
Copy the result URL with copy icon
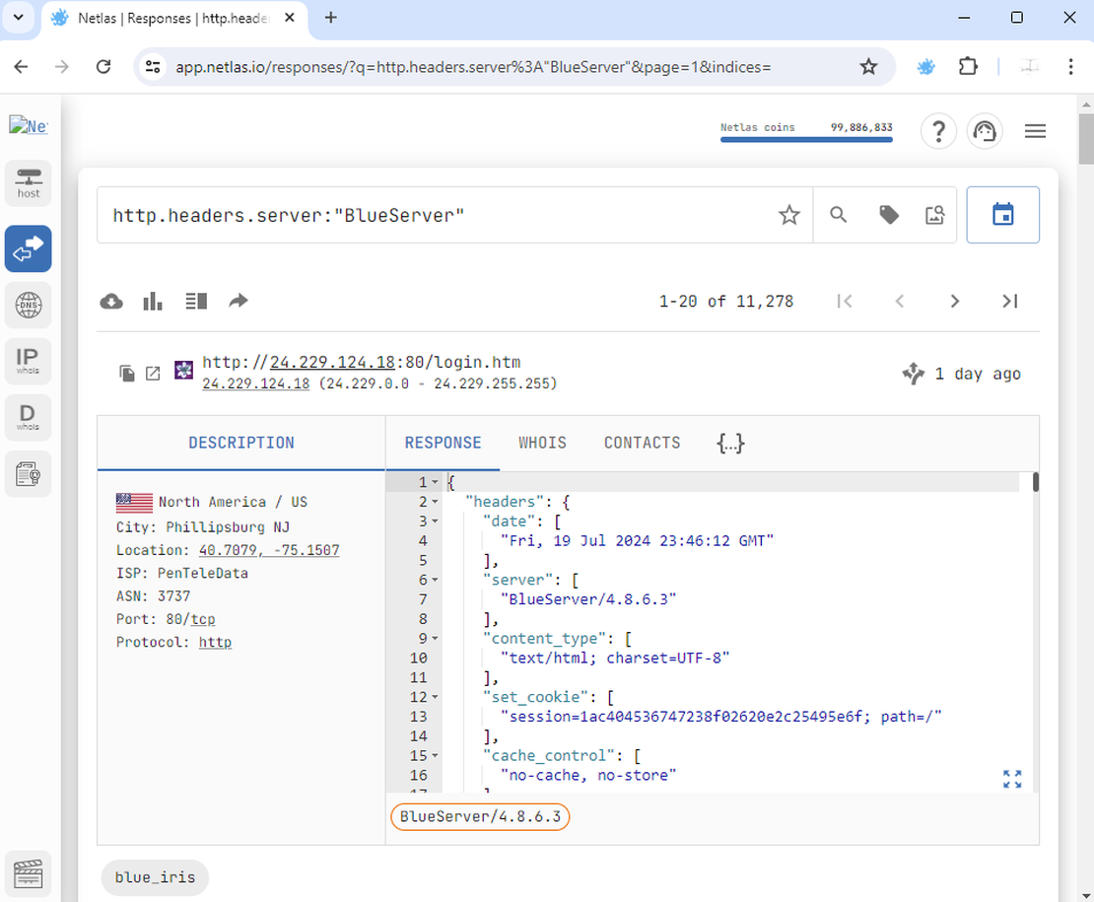tap(127, 374)
